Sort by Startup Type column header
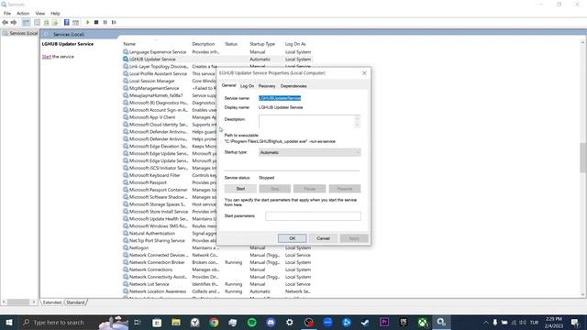The image size is (587, 330). coord(262,44)
